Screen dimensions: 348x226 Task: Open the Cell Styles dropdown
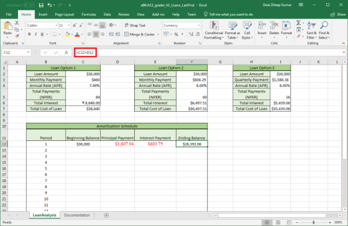(x=247, y=30)
